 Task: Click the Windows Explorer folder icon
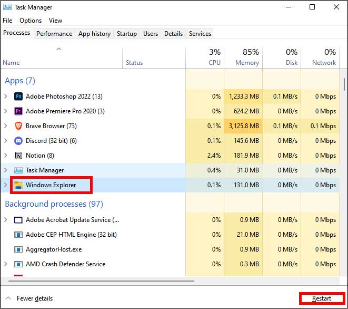point(18,185)
